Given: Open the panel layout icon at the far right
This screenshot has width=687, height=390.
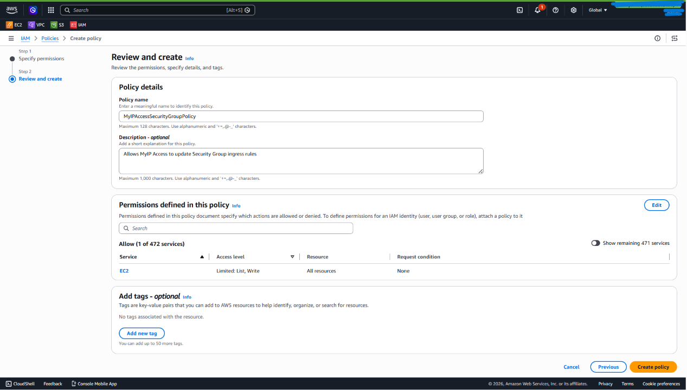Looking at the screenshot, I should [675, 38].
